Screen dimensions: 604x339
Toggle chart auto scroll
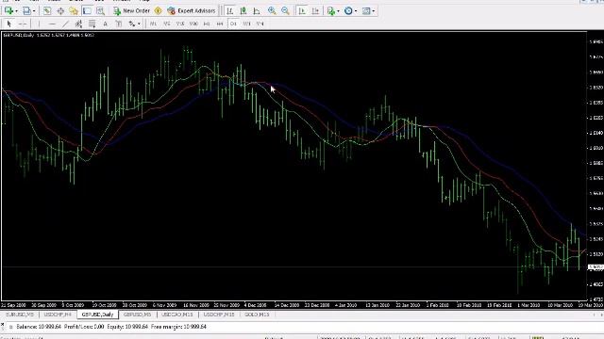click(x=302, y=10)
